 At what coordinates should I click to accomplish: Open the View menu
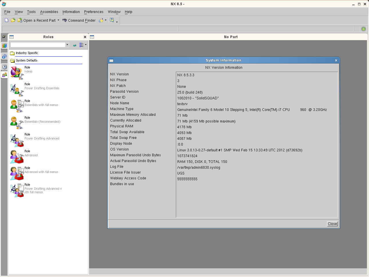coord(19,12)
